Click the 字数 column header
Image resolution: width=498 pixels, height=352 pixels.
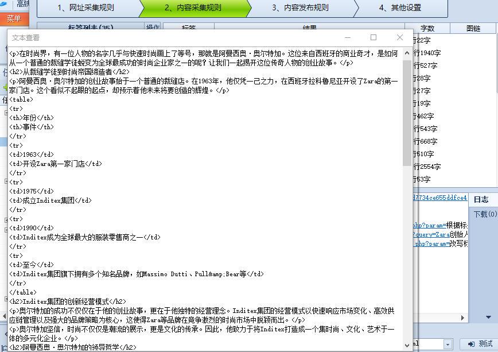(427, 28)
